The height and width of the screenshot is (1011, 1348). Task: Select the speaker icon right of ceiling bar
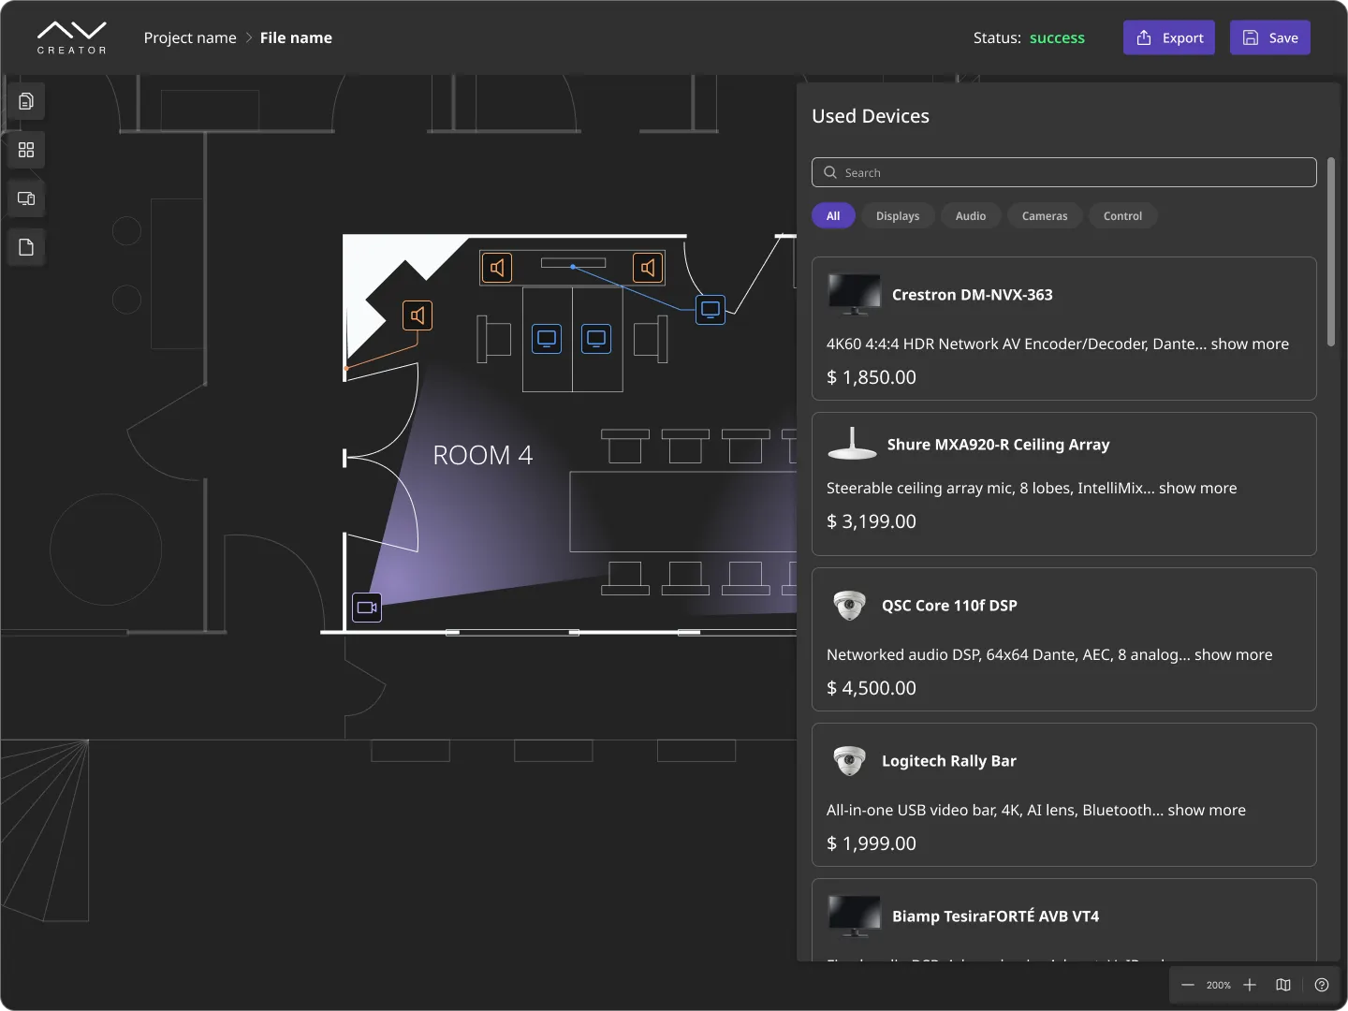coord(648,268)
